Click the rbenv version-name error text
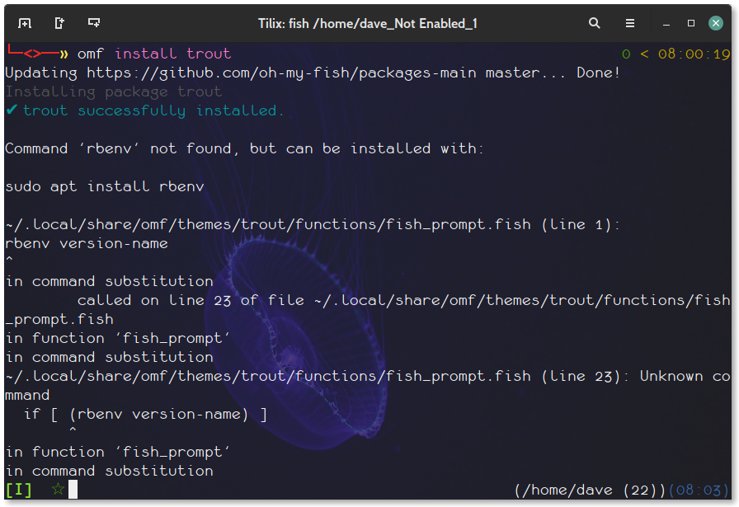739x507 pixels. 87,242
